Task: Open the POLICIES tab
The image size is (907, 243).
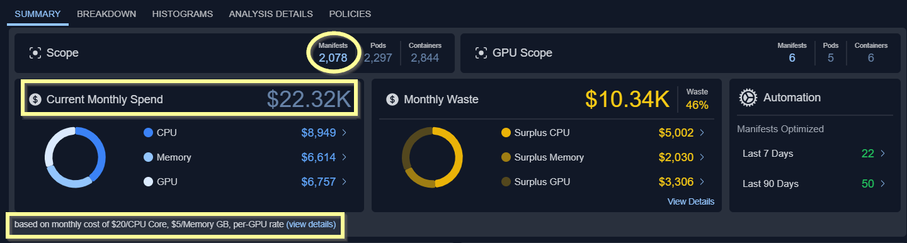Action: click(x=350, y=13)
